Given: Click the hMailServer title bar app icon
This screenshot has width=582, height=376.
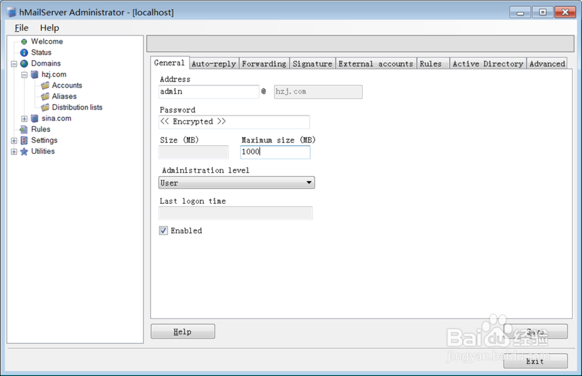Looking at the screenshot, I should click(x=12, y=12).
